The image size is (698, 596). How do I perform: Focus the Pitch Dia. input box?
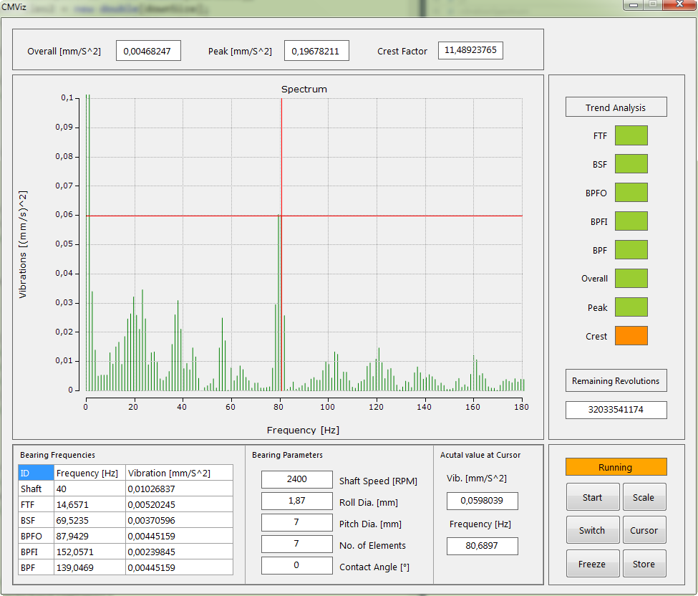pos(296,523)
